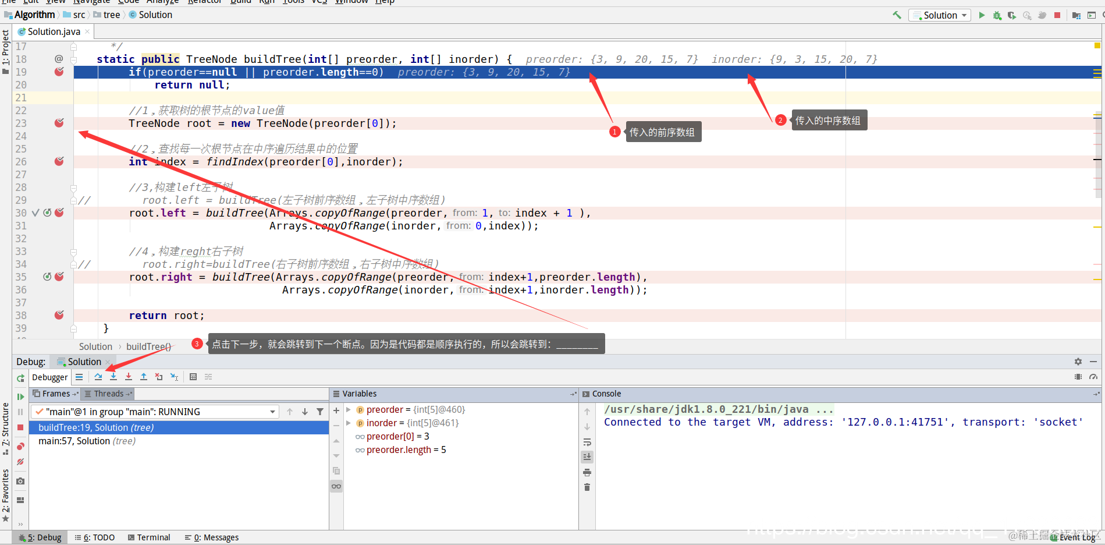The height and width of the screenshot is (545, 1105).
Task: Click the Step Into debugger button
Action: [113, 377]
